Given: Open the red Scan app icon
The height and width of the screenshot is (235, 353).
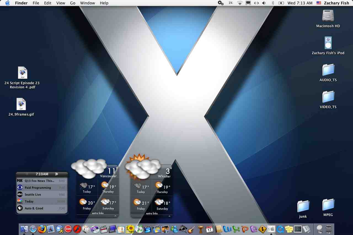Looking at the screenshot, I should pyautogui.click(x=68, y=229).
